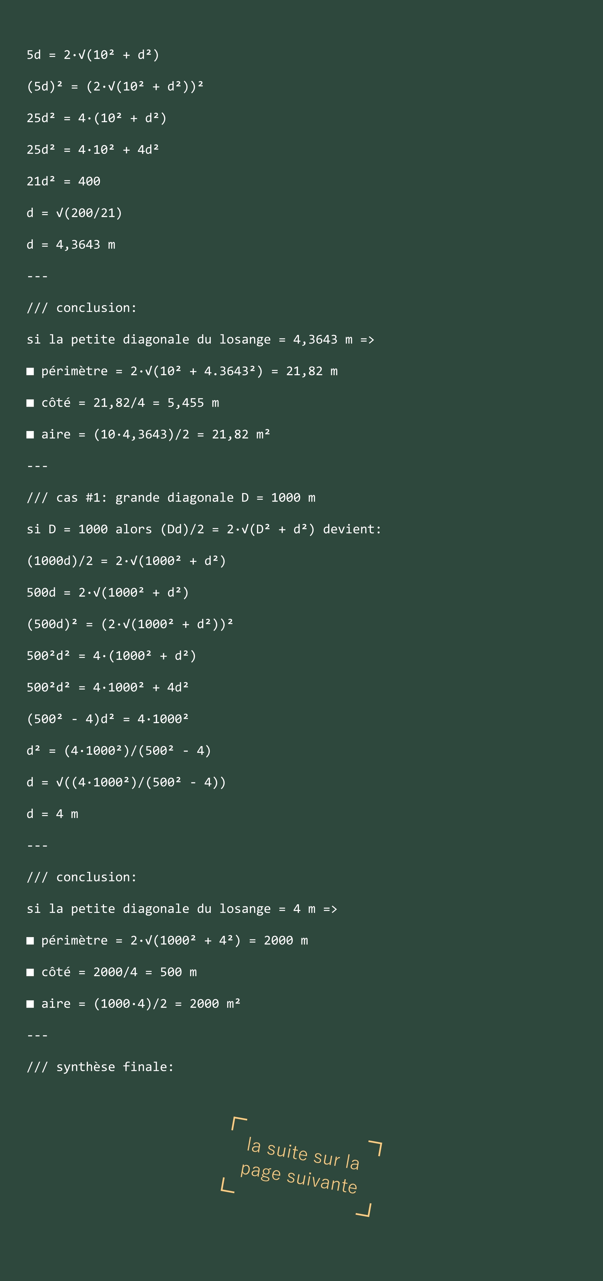Viewport: 603px width, 1281px height.
Task: Click the equation '5d = 2·√(10² + d²)'
Action: [x=93, y=55]
